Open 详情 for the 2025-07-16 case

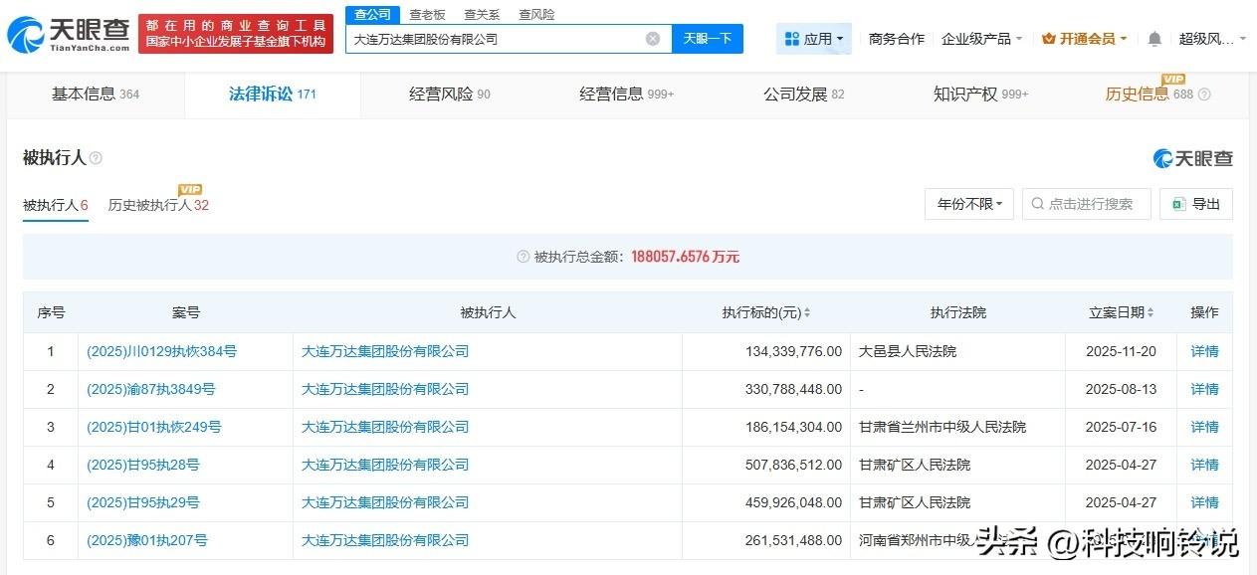click(x=1204, y=427)
